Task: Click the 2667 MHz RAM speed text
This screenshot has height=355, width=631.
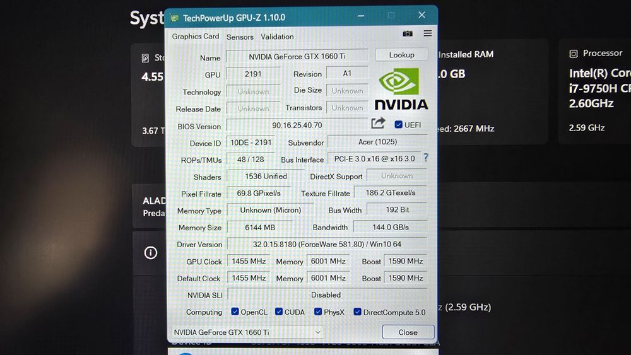Action: click(474, 129)
